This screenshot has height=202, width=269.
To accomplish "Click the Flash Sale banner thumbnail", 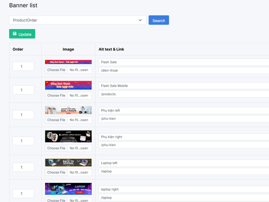I will coord(68,62).
